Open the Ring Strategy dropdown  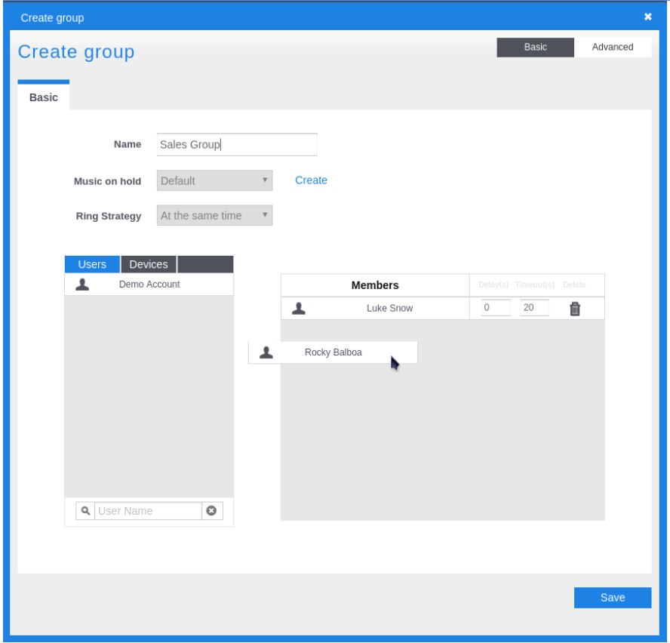click(x=214, y=216)
